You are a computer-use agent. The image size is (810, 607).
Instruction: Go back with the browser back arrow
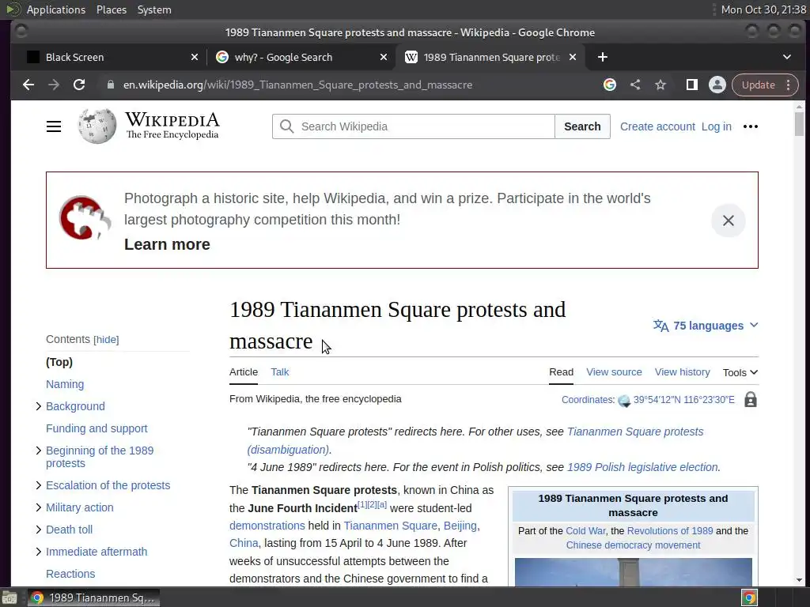[x=28, y=85]
